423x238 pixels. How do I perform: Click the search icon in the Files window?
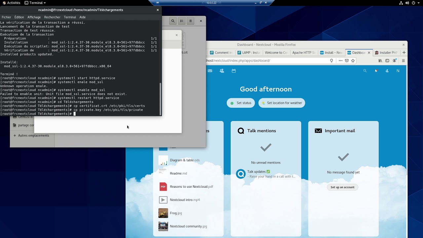(173, 21)
